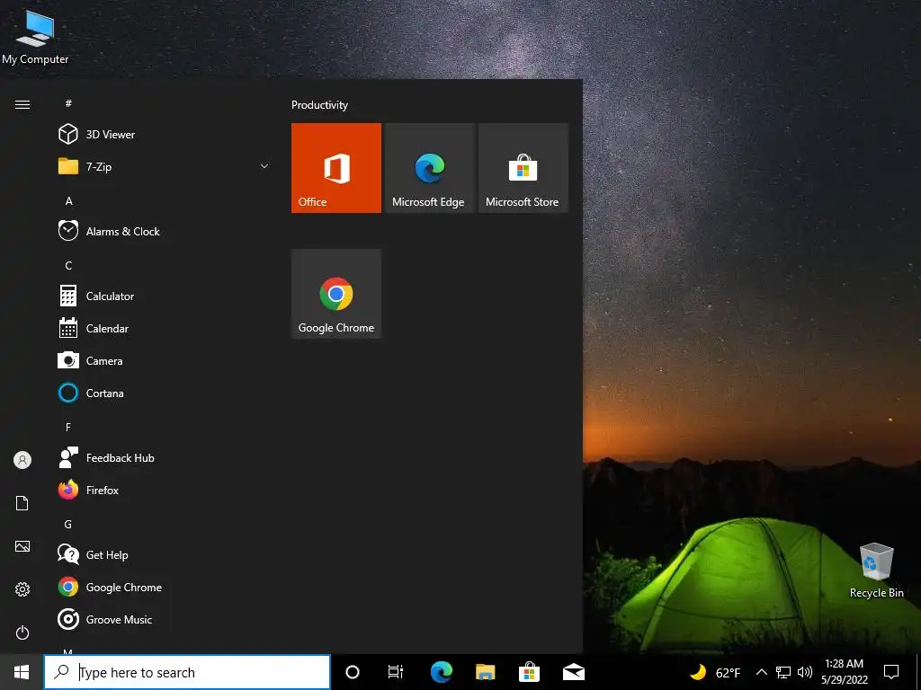Click the 'Type here to search' box
The height and width of the screenshot is (690, 921).
pos(187,672)
